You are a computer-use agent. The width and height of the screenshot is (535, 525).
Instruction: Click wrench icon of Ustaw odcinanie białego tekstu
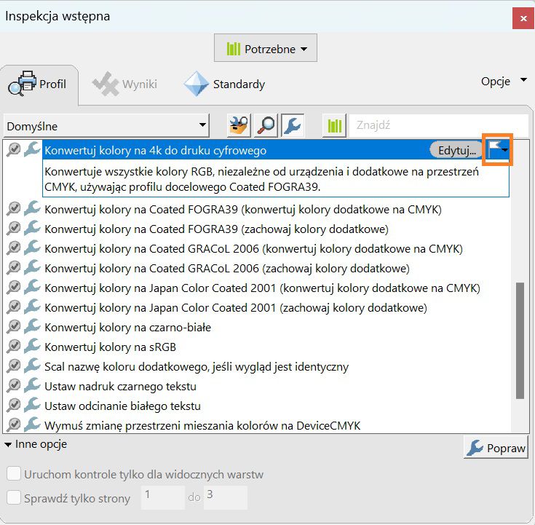(32, 405)
